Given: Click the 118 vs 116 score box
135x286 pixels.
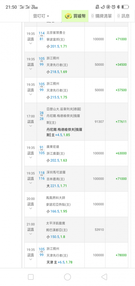Looking at the screenshot, I should pyautogui.click(x=42, y=176).
